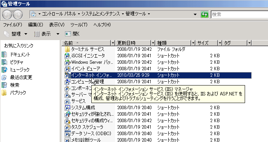Open the ファイル(F) menu

13,25
